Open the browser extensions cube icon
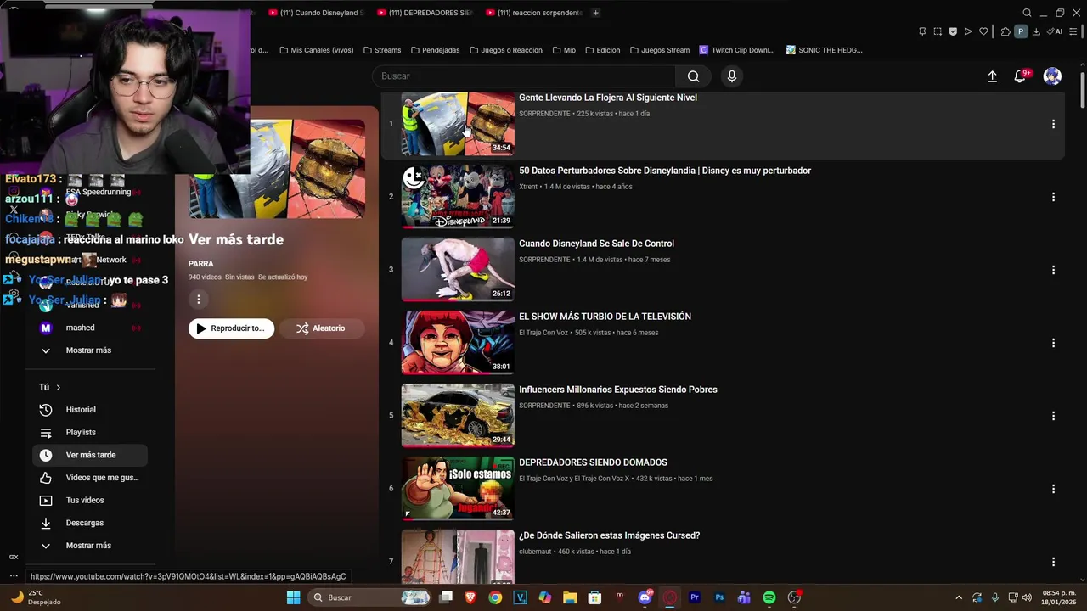The image size is (1087, 611). pyautogui.click(x=1005, y=31)
